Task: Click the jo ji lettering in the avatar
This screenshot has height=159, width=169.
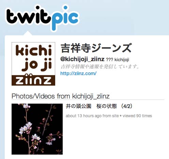Action: 36,65
